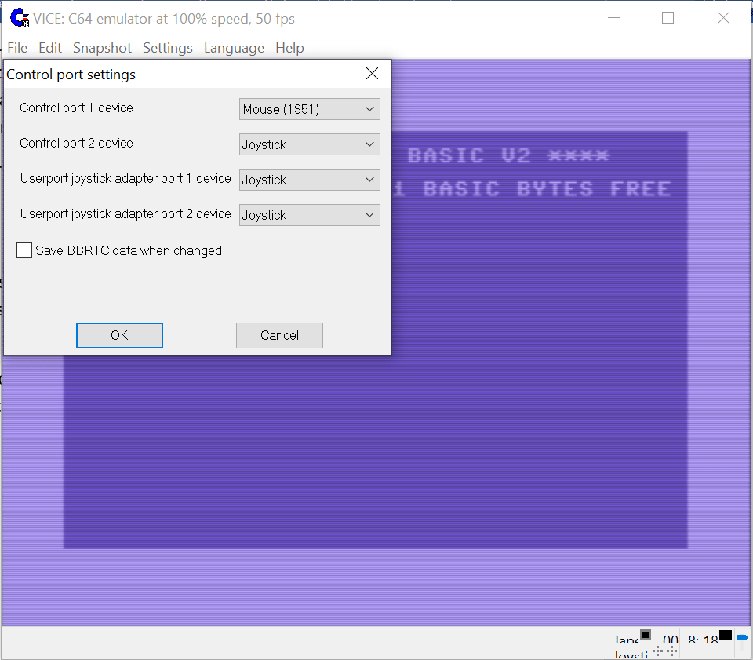Click the VICE application icon in title bar
This screenshot has width=753, height=660.
coord(20,18)
